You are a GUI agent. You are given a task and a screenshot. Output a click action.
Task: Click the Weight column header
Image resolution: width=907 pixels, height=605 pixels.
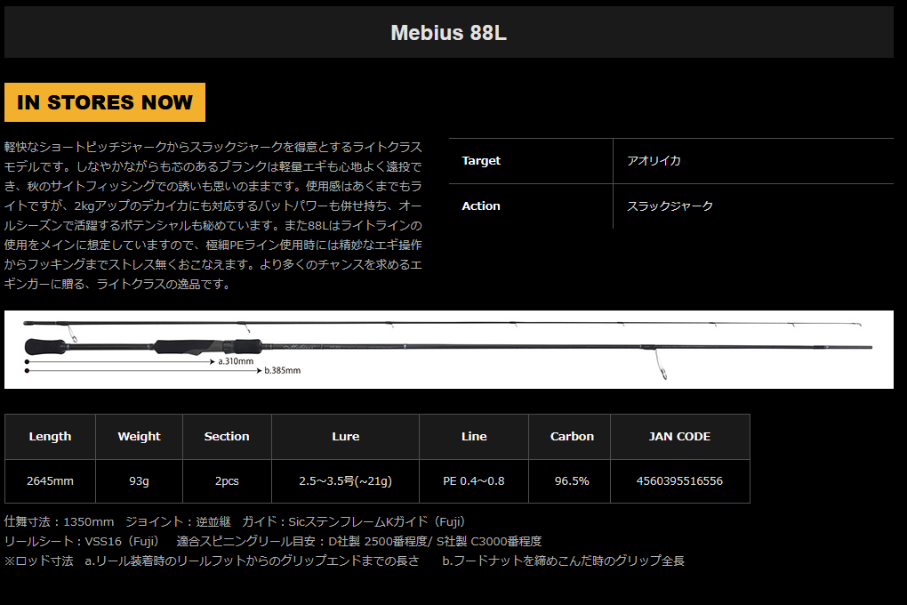coord(139,437)
